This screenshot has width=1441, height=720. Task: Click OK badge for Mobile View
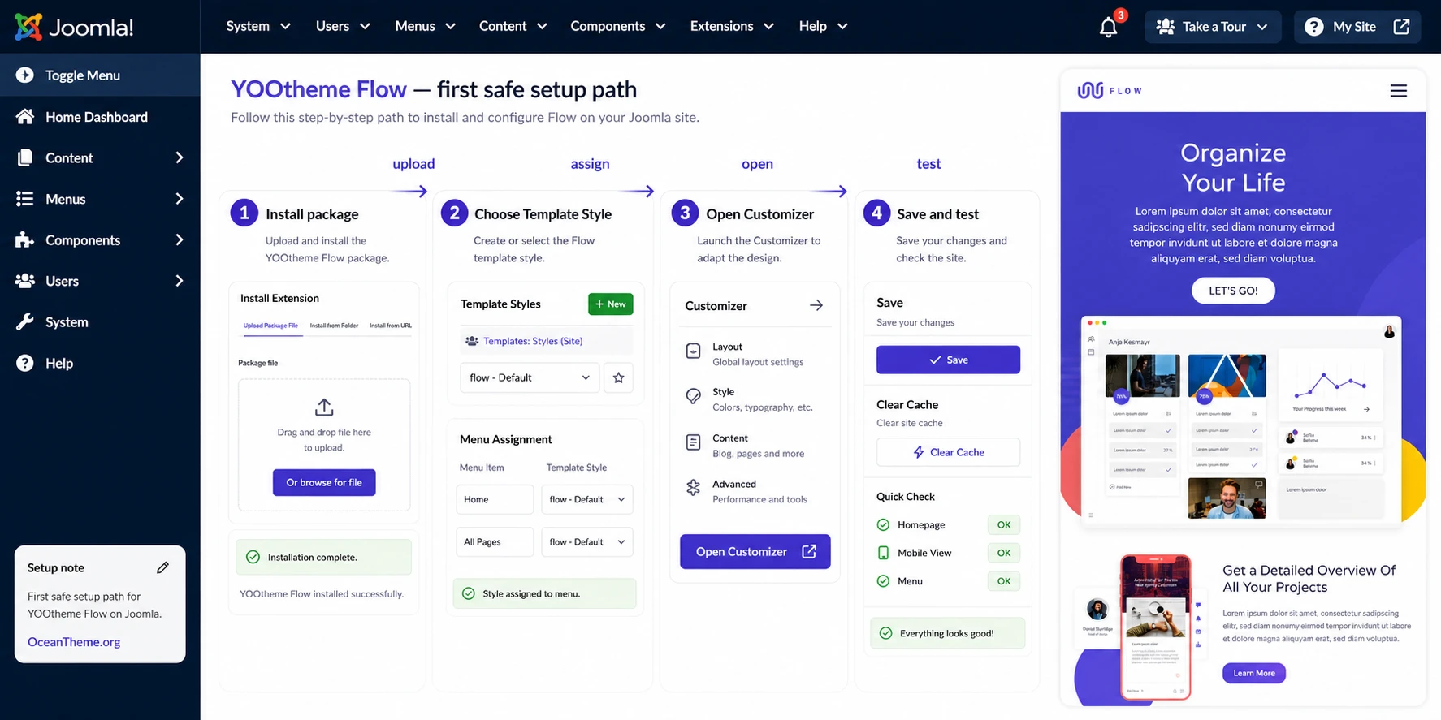(1004, 553)
